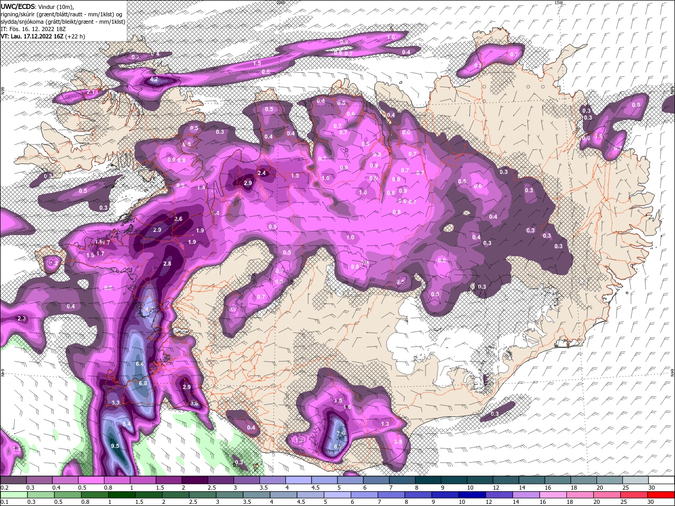This screenshot has width=675, height=506.
Task: Click the 9.5 precipitation value label
Action: tap(115, 446)
